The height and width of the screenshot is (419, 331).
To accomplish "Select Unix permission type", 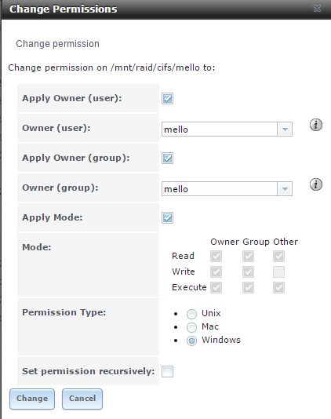I will click(x=191, y=314).
